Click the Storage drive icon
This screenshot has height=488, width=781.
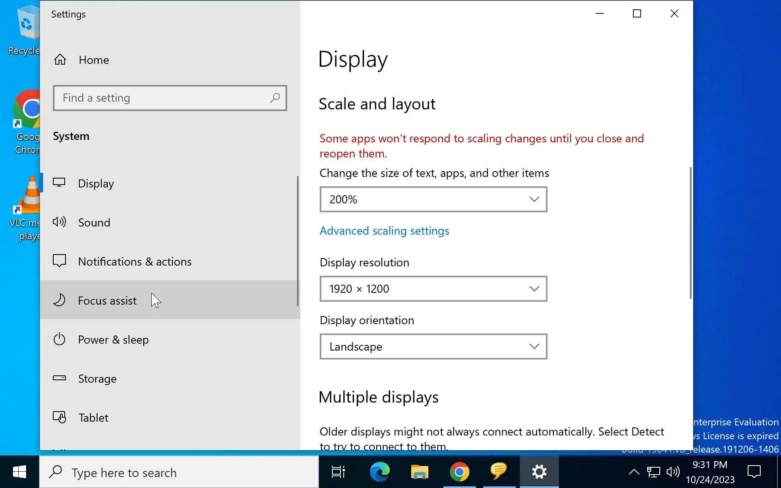pos(59,378)
